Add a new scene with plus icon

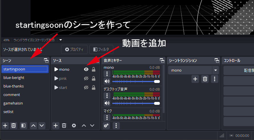pyautogui.click(x=5, y=125)
